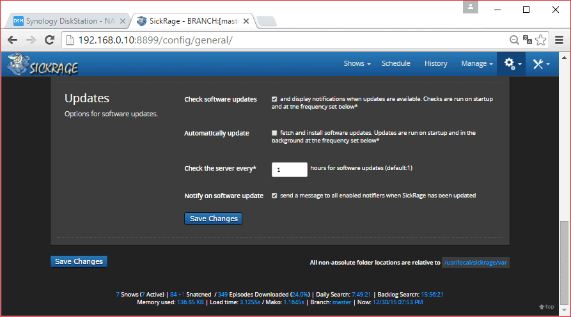Go back in browser history
This screenshot has height=317, width=571.
[12, 40]
